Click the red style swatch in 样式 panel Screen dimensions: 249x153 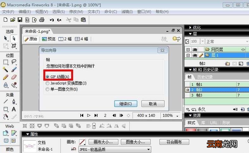pyautogui.click(x=191, y=130)
